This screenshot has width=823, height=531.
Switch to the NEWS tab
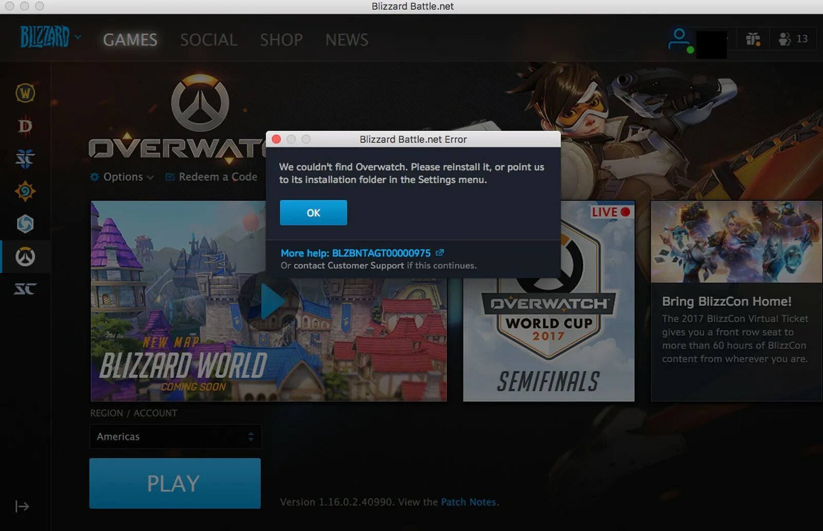point(347,40)
